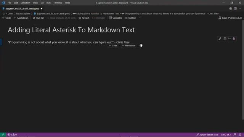Click the Interrupt kernel button
244x137 pixels.
[x=98, y=18]
